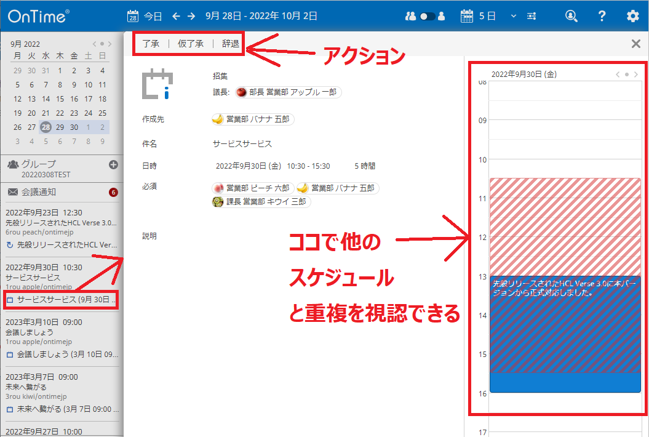The image size is (649, 437).
Task: Click the red striped pending meeting block
Action: [x=565, y=227]
